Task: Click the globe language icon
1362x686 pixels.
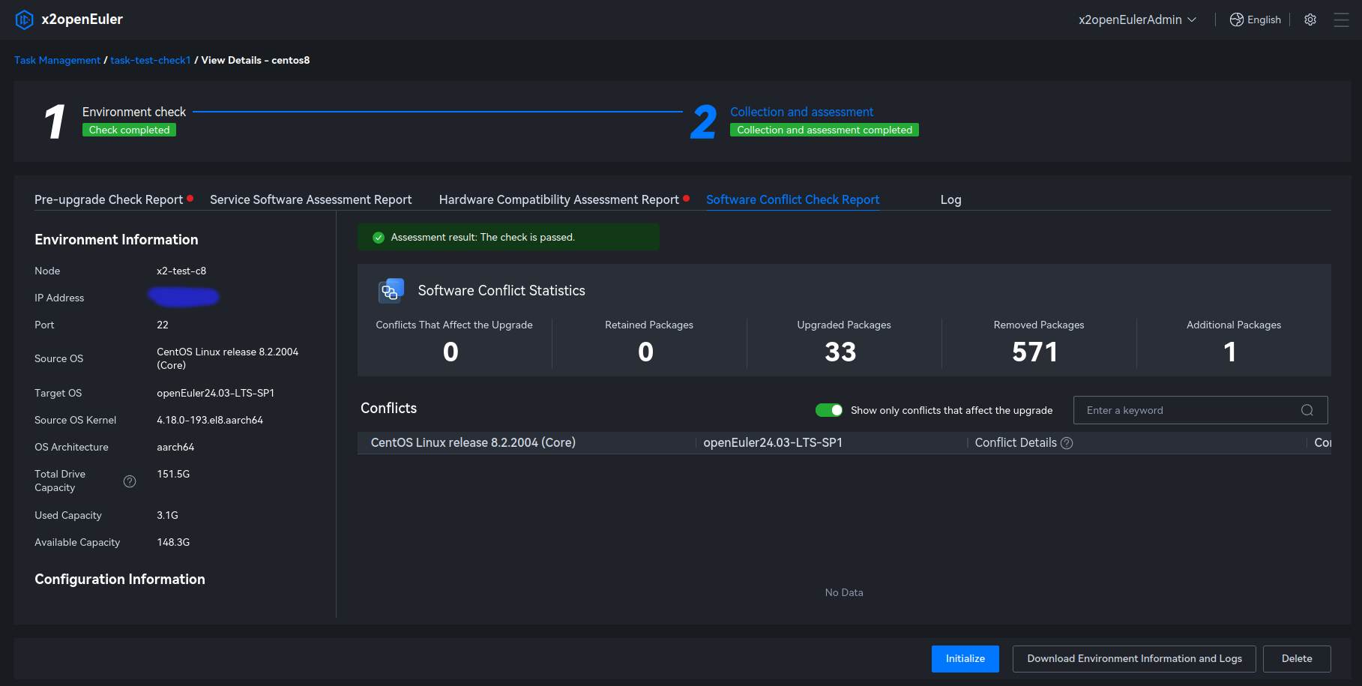Action: point(1237,19)
